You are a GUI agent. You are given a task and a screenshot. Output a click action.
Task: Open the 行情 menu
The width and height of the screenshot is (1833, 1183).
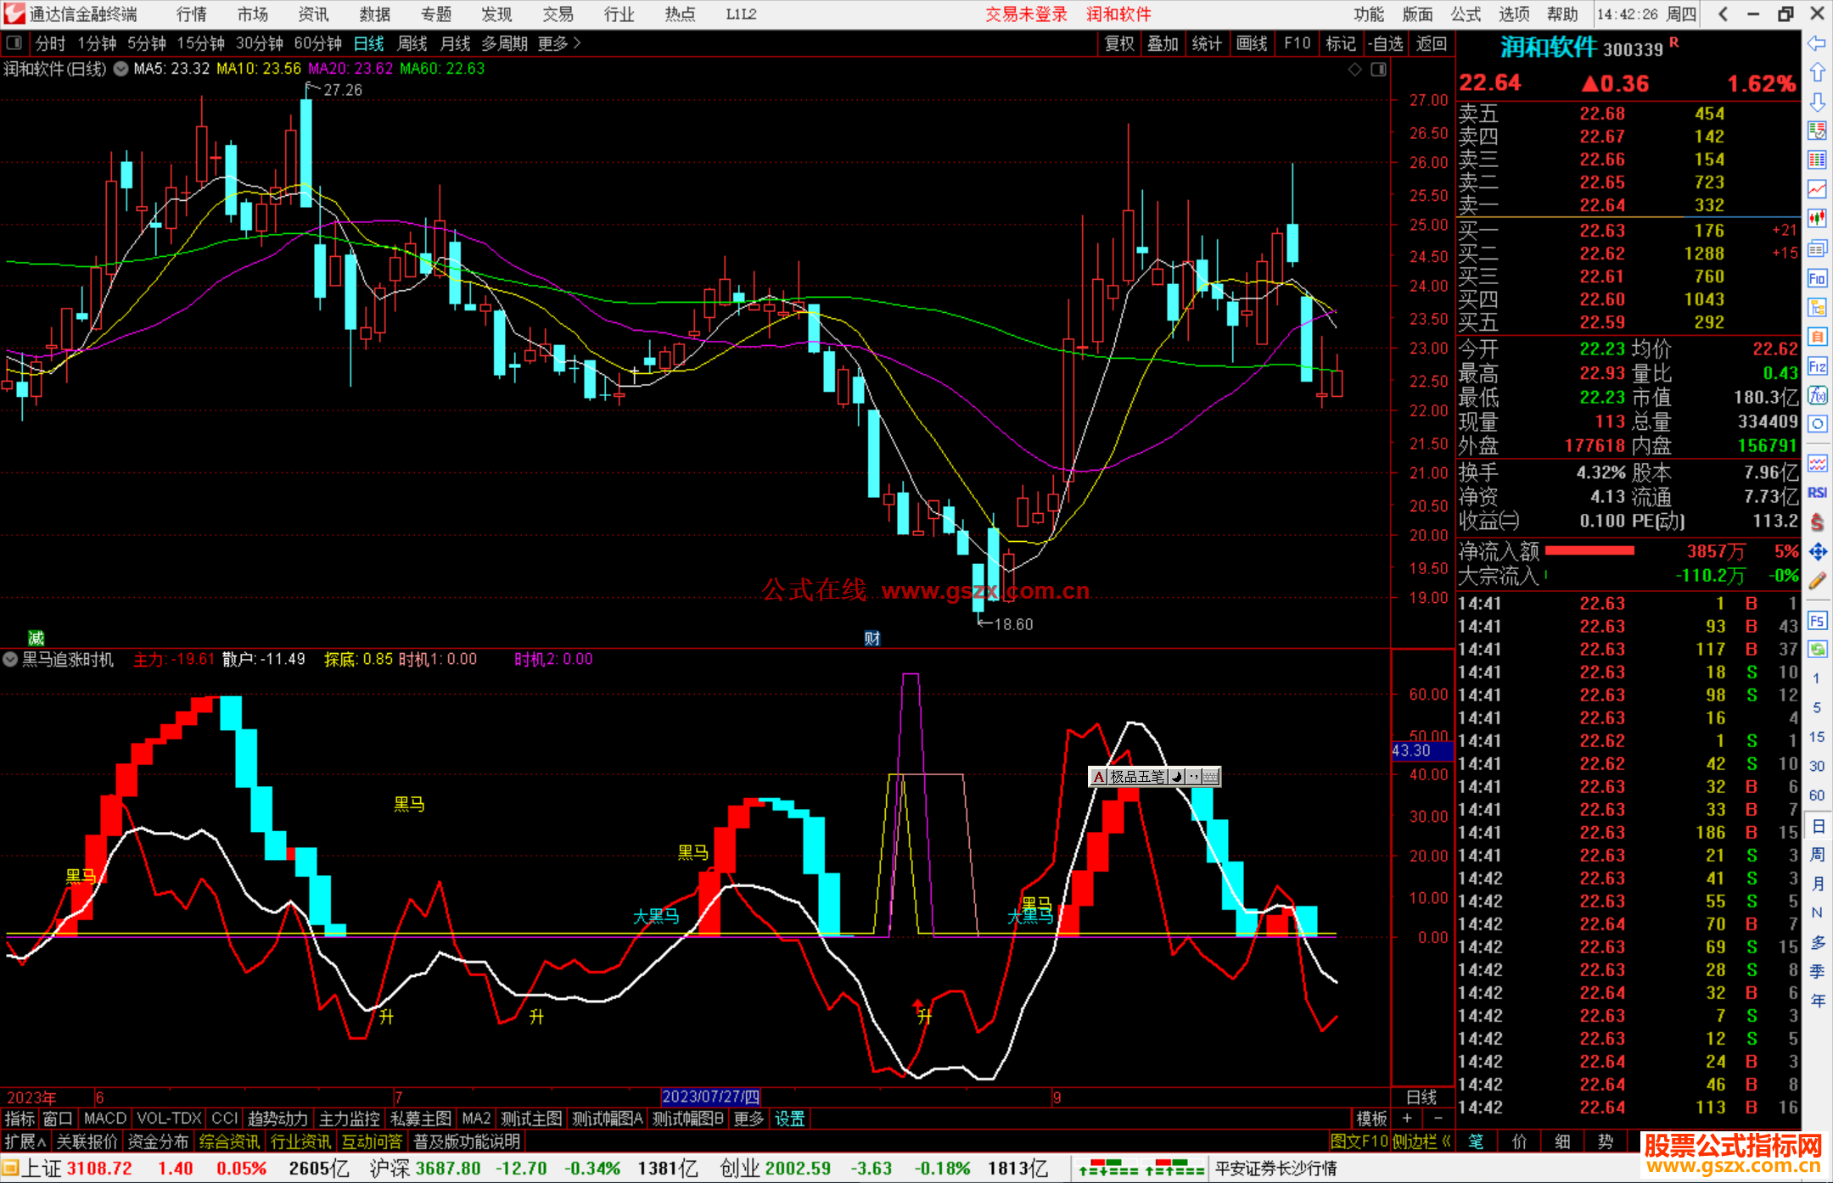[191, 14]
